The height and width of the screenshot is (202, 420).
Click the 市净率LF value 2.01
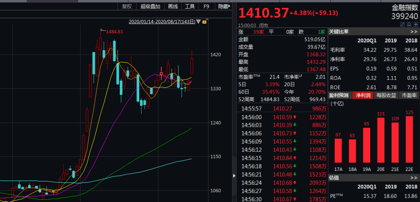(320, 77)
